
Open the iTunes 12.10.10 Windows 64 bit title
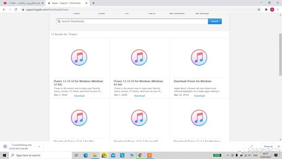coord(138,83)
